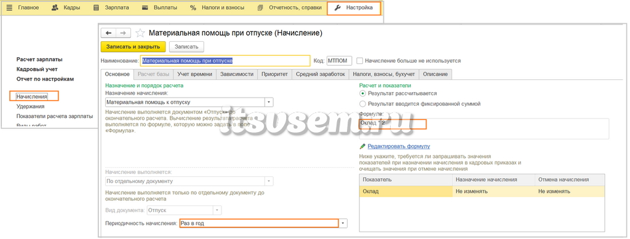Screen dimensions: 630x239
Task: Switch to the Зависимости tab
Action: click(237, 74)
